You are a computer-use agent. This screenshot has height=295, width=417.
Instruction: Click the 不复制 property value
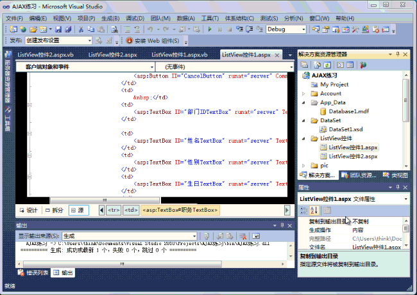[x=361, y=221]
